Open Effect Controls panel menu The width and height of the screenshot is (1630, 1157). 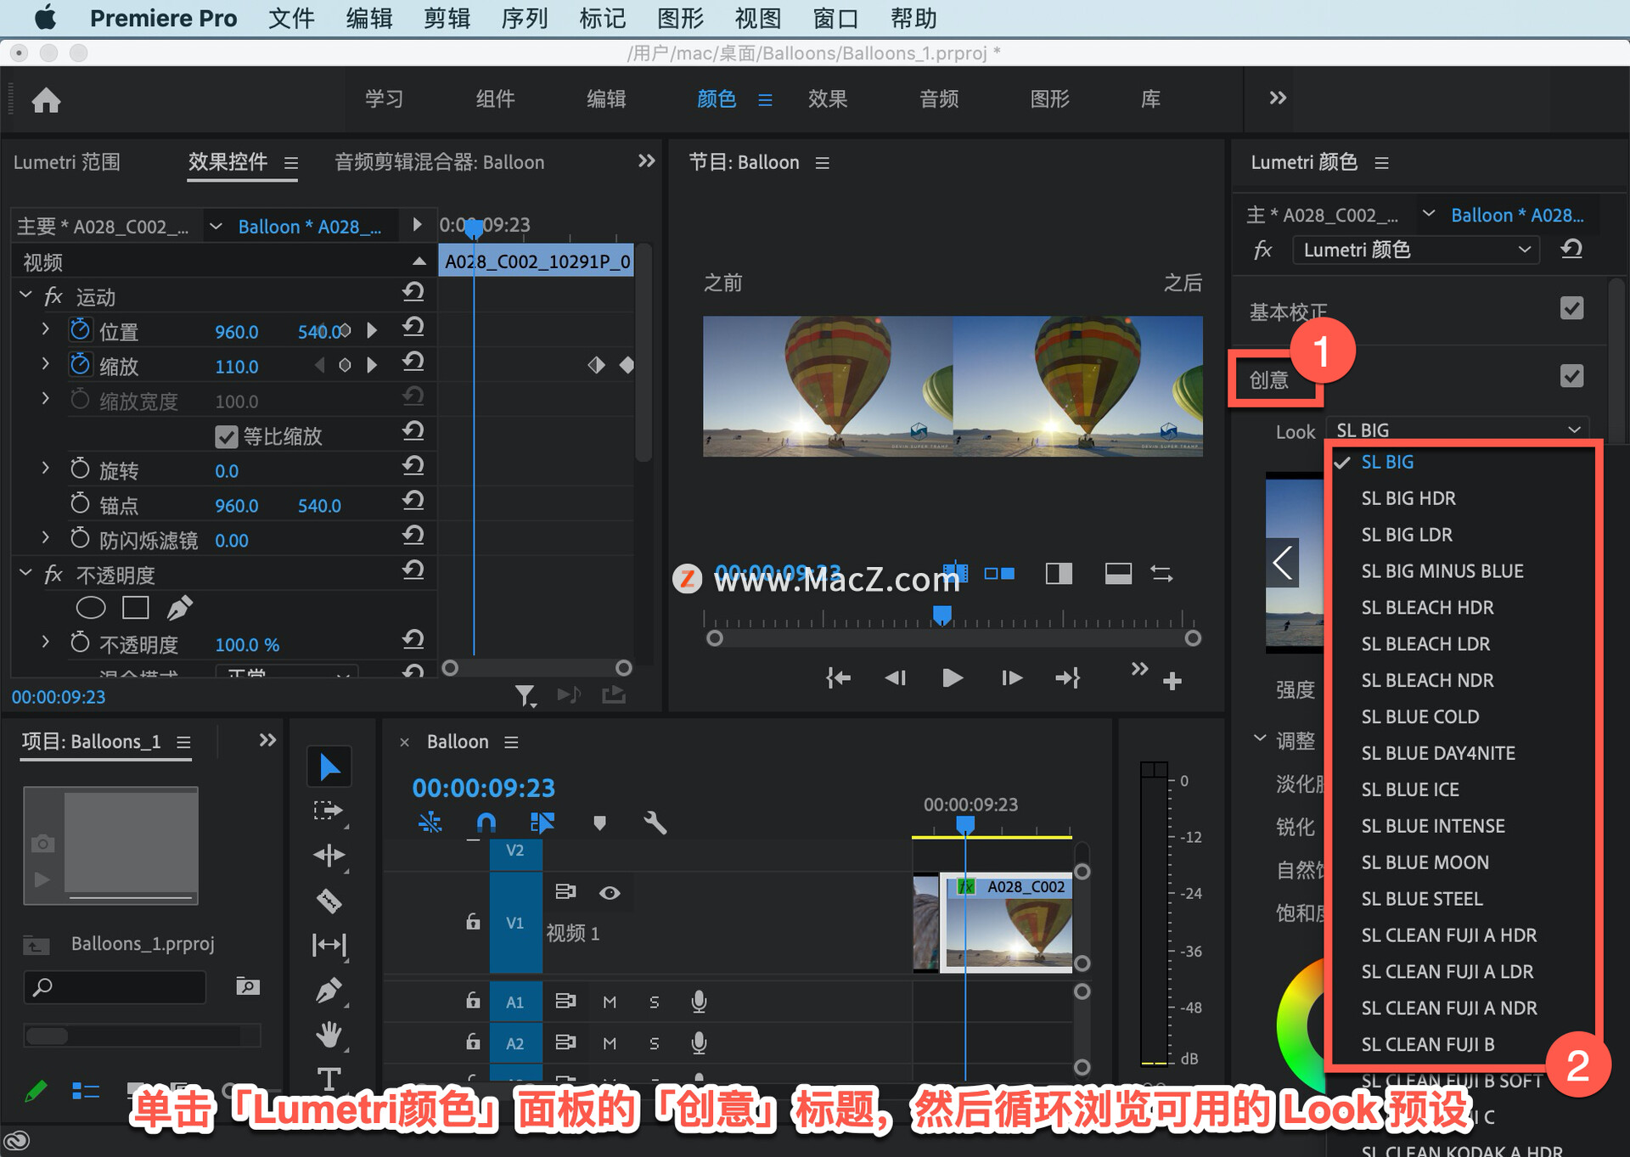pyautogui.click(x=290, y=163)
